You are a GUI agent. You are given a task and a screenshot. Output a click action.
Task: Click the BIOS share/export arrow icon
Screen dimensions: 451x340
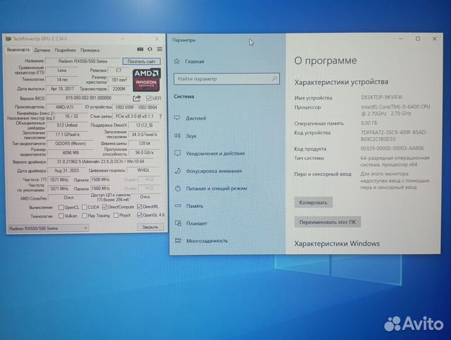[136, 98]
